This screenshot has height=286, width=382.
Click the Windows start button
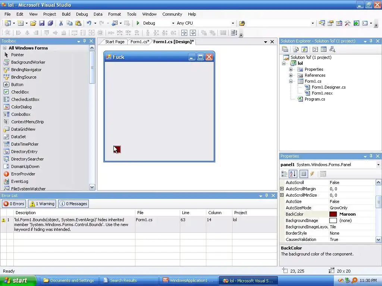coord(17,281)
